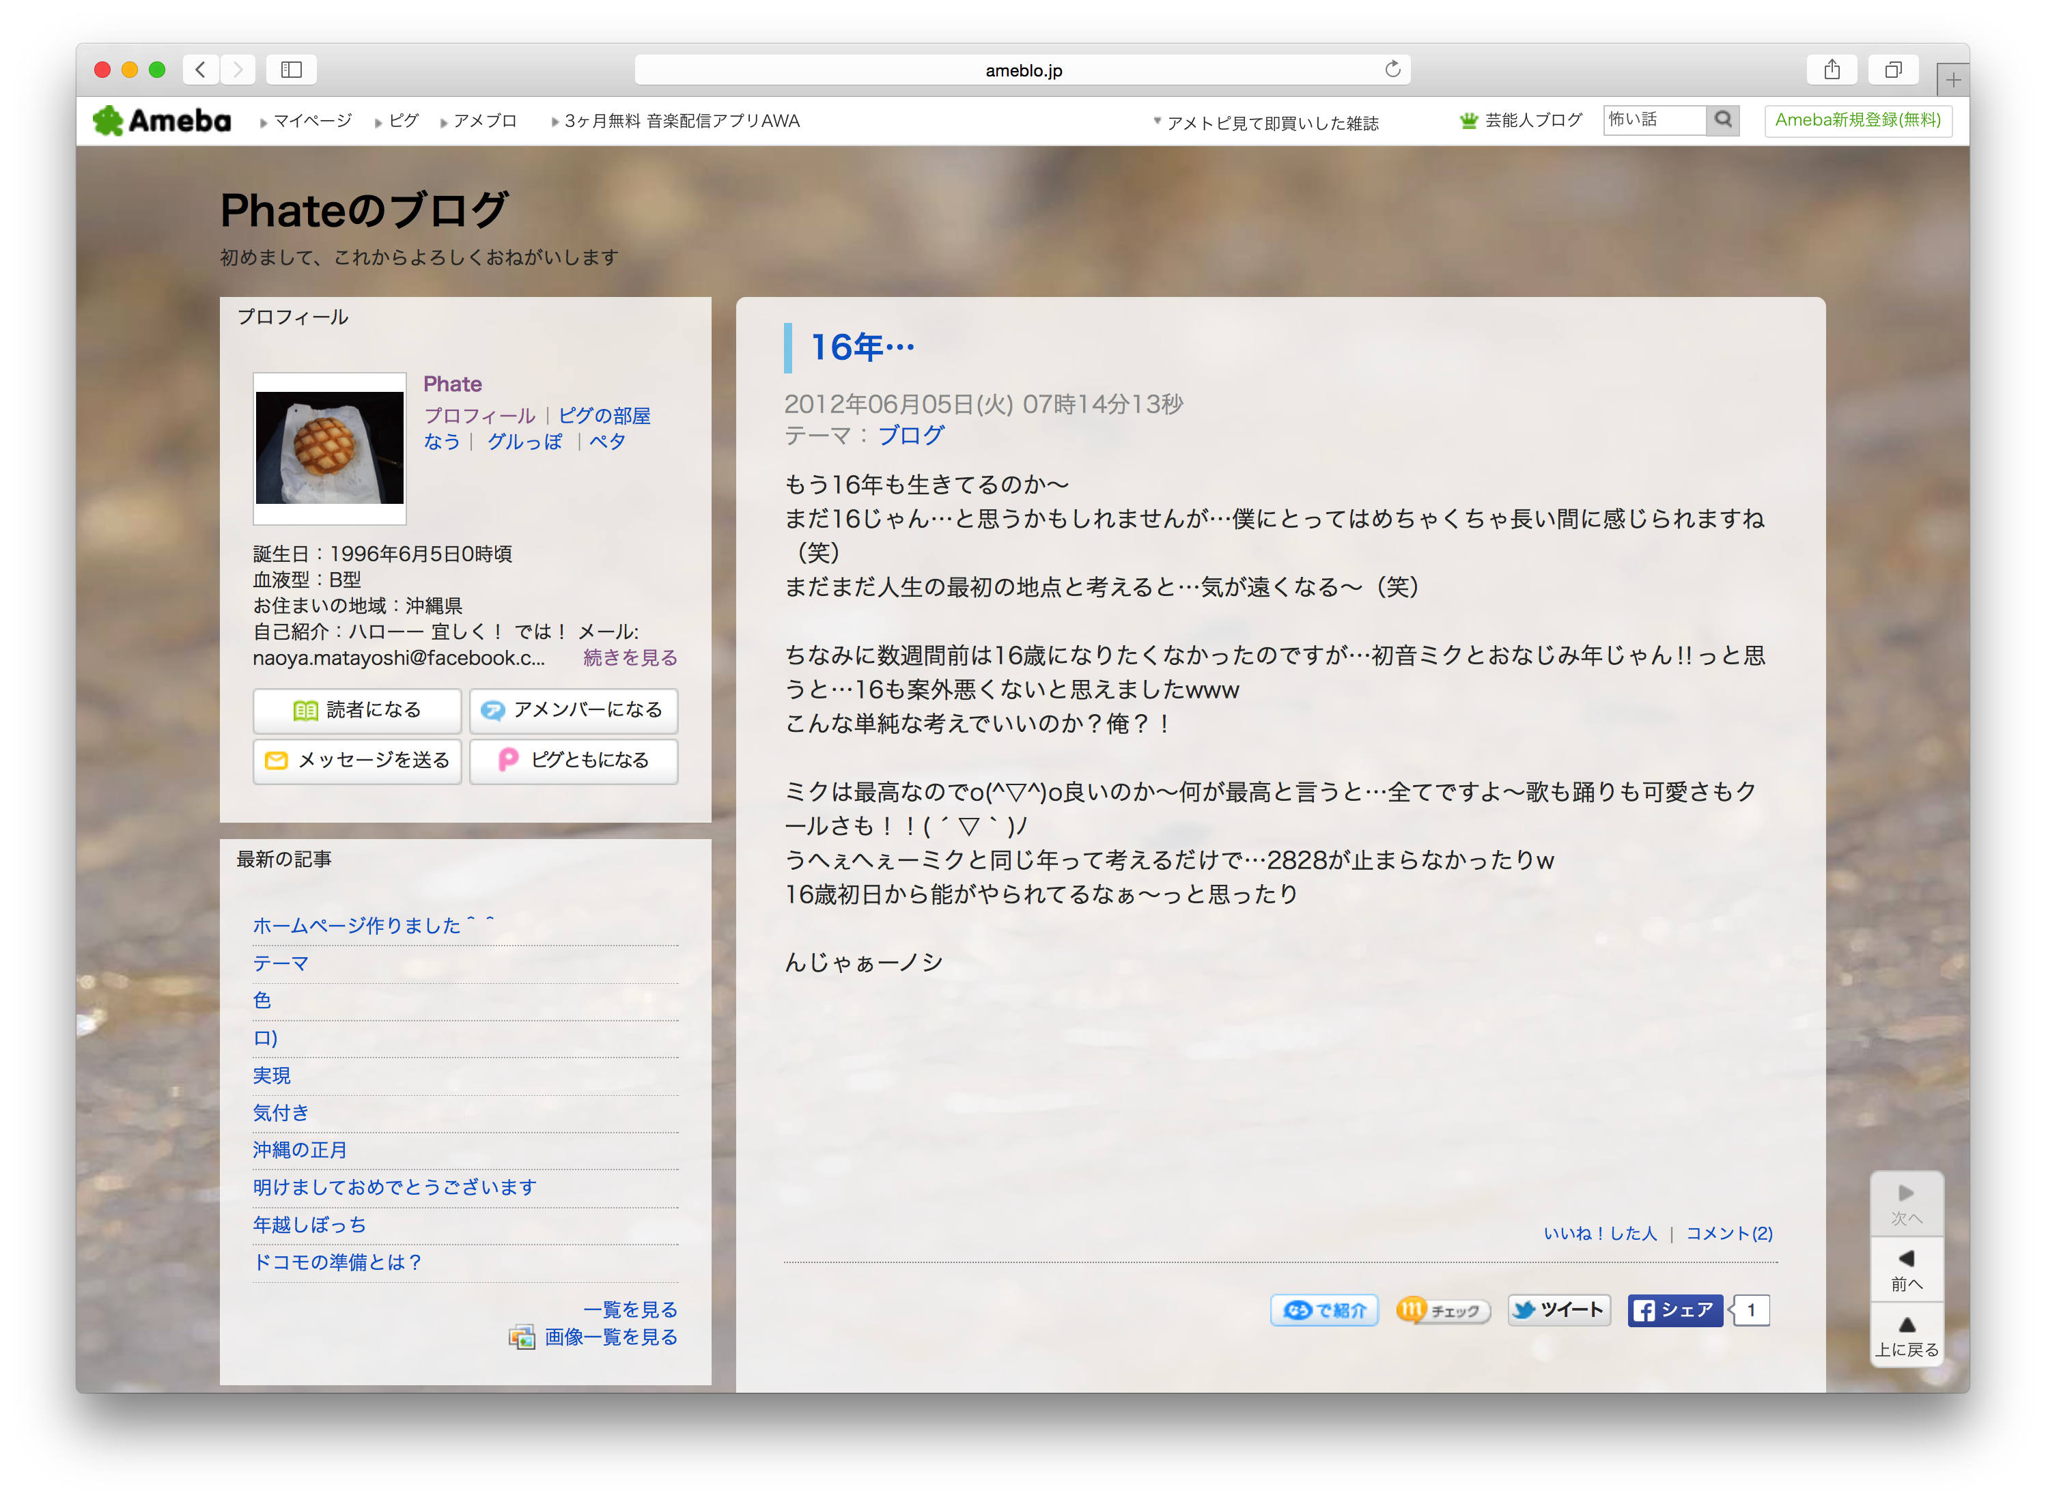Viewport: 2046px width, 1502px height.
Task: Click the mixi check button
Action: (1442, 1310)
